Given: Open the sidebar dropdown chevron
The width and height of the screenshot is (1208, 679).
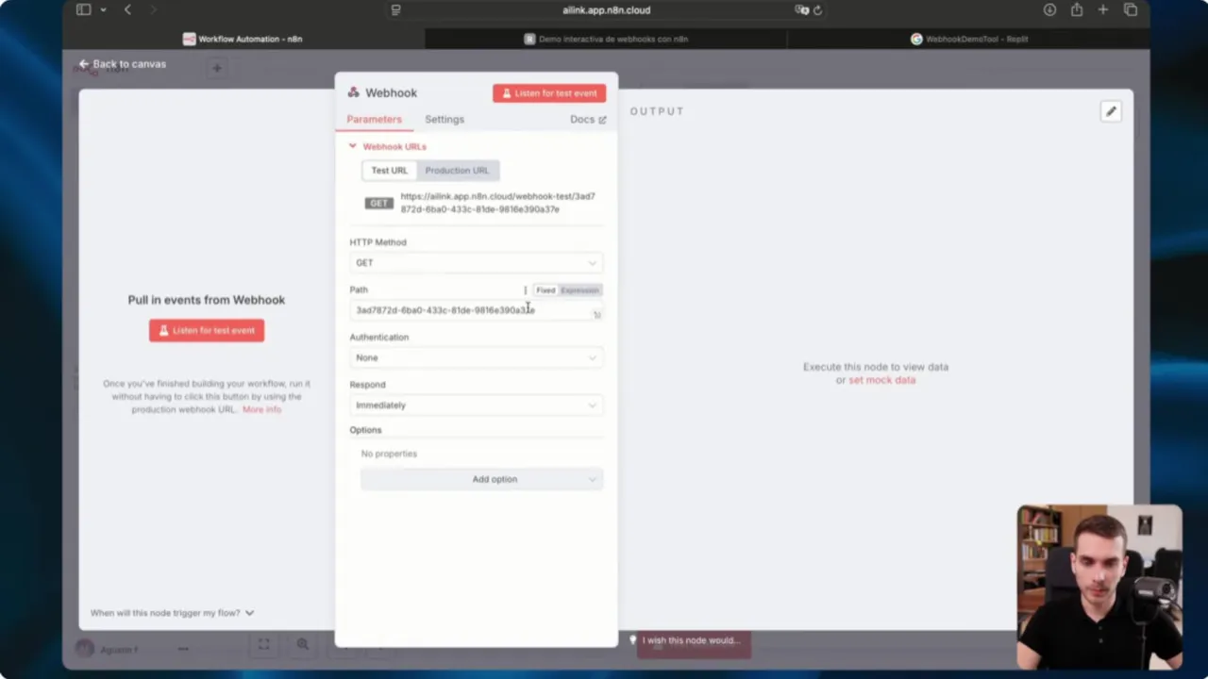Looking at the screenshot, I should tap(103, 10).
